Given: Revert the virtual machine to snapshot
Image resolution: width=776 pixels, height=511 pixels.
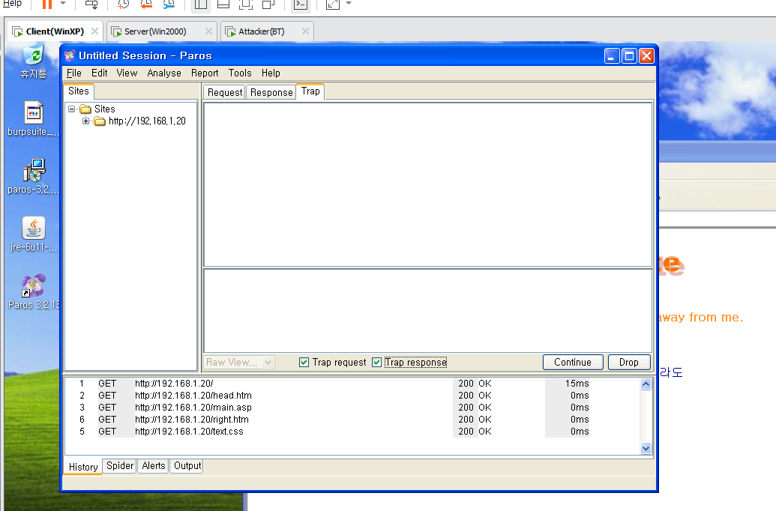Looking at the screenshot, I should [x=146, y=4].
